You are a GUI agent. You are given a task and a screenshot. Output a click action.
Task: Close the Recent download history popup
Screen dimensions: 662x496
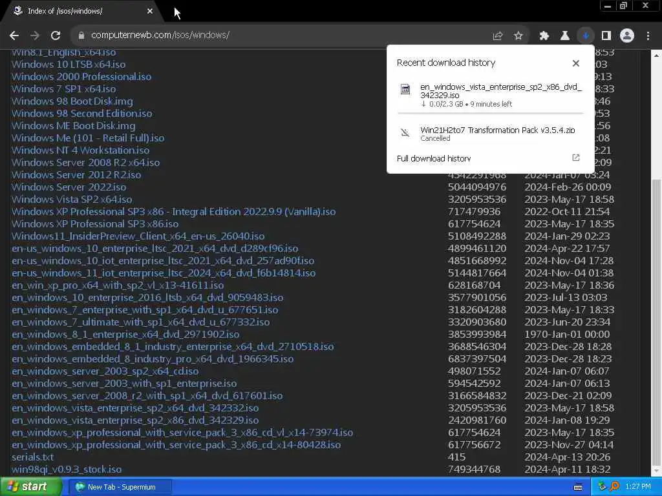576,63
